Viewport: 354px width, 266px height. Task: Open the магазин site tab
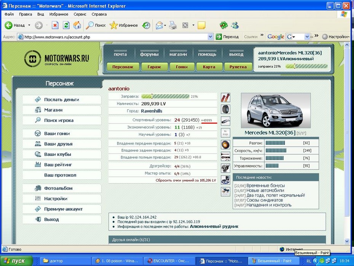(x=178, y=54)
